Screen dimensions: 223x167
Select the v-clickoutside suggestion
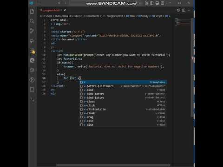point(123,109)
